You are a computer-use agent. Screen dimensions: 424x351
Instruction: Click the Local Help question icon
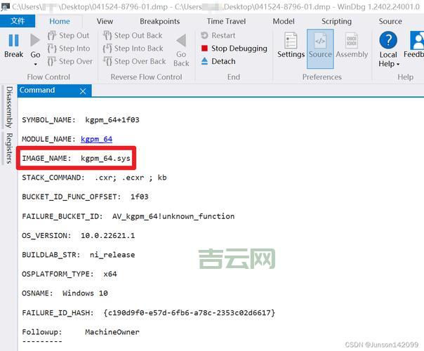coord(387,41)
